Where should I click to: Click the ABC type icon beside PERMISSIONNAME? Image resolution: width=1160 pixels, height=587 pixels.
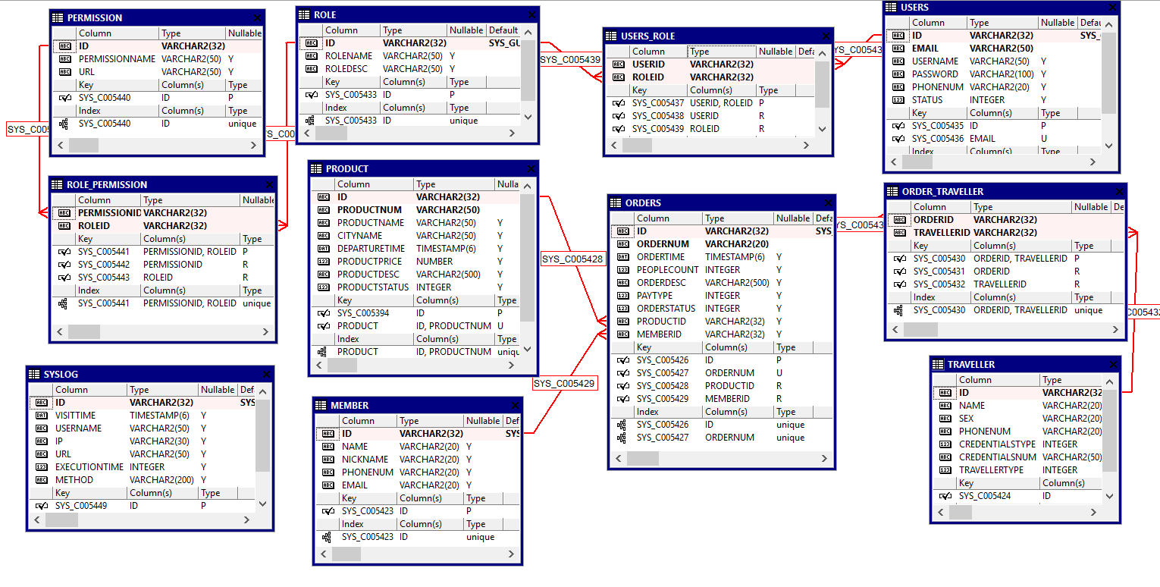tap(64, 59)
